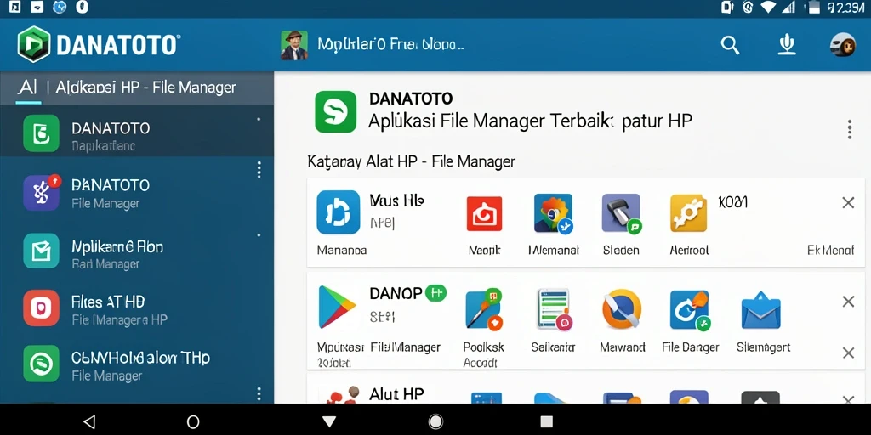Tap Android home circle navigation button
The image size is (871, 435).
(x=193, y=421)
